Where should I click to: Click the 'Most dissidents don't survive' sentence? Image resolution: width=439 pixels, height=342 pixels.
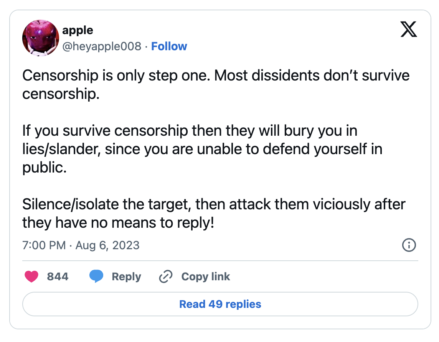[x=312, y=76]
